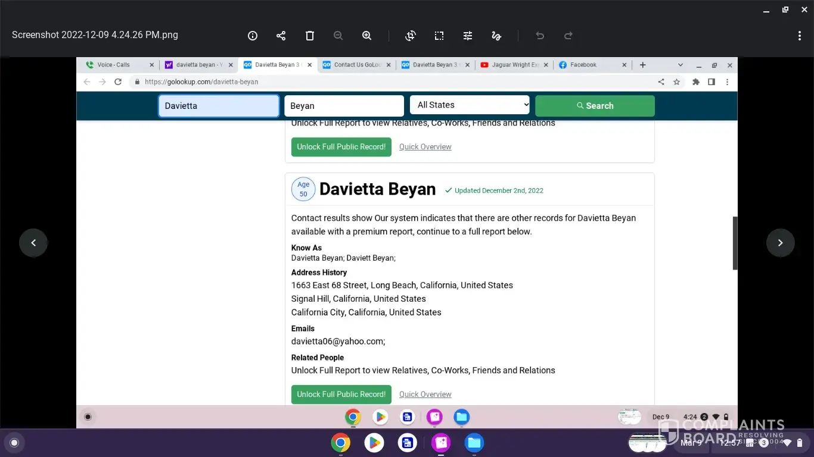Viewport: 814px width, 457px height.
Task: Open the image info panel
Action: [x=253, y=36]
